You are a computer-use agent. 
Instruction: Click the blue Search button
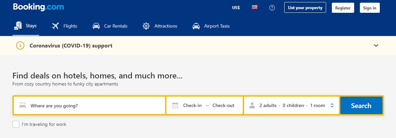(361, 105)
